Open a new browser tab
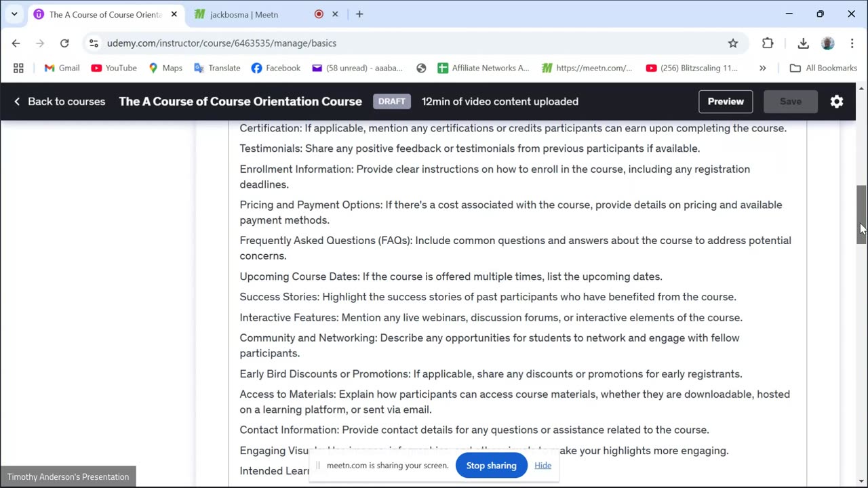 coord(359,14)
